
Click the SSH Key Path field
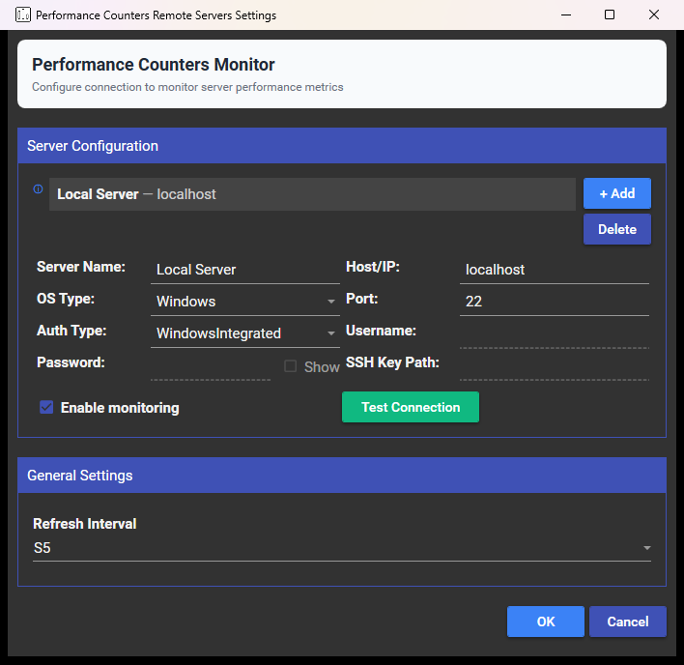coord(555,366)
